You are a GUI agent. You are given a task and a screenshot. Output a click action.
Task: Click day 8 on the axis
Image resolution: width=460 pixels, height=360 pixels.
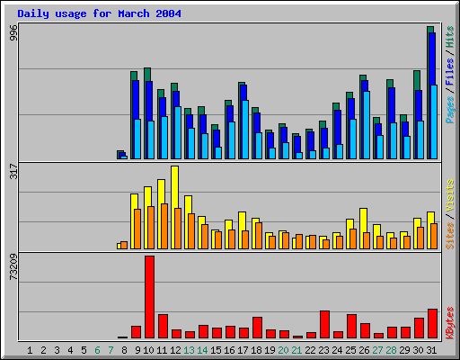(124, 350)
